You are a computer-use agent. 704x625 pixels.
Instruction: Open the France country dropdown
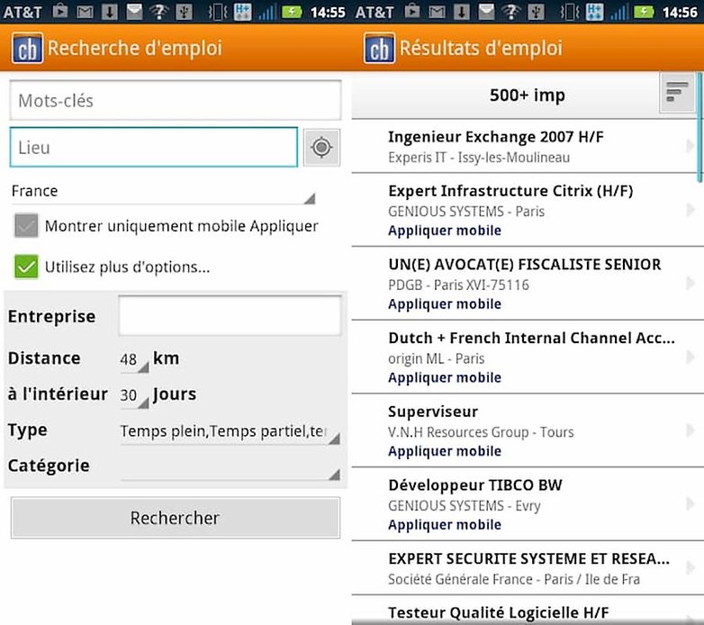[164, 192]
